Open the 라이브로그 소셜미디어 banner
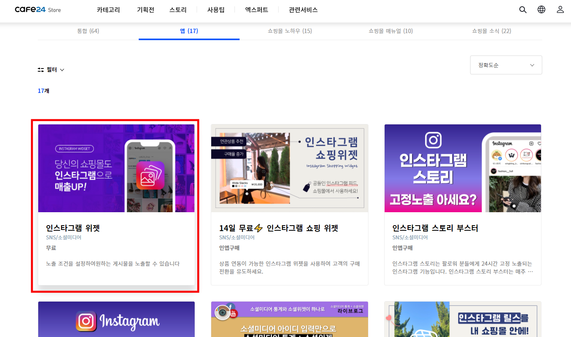This screenshot has height=337, width=571. (x=290, y=319)
